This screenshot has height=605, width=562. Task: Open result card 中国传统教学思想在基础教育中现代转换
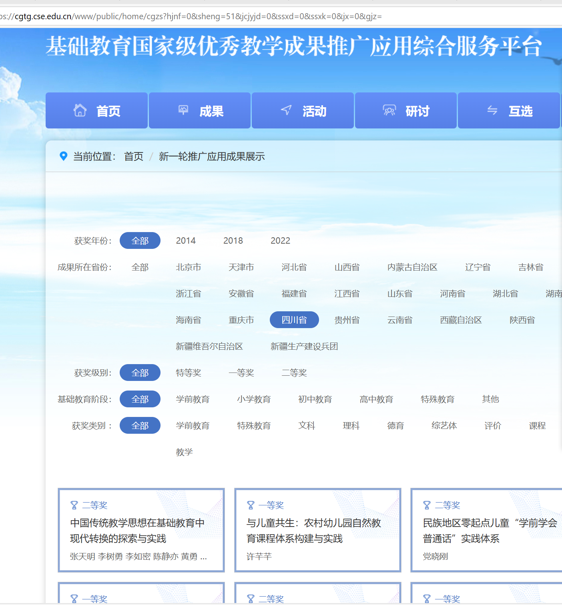point(141,530)
